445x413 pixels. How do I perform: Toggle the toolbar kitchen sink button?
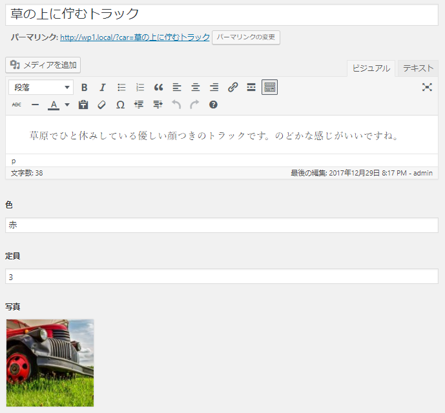pos(270,87)
